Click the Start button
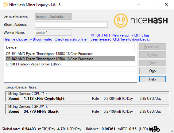 click(x=153, y=63)
